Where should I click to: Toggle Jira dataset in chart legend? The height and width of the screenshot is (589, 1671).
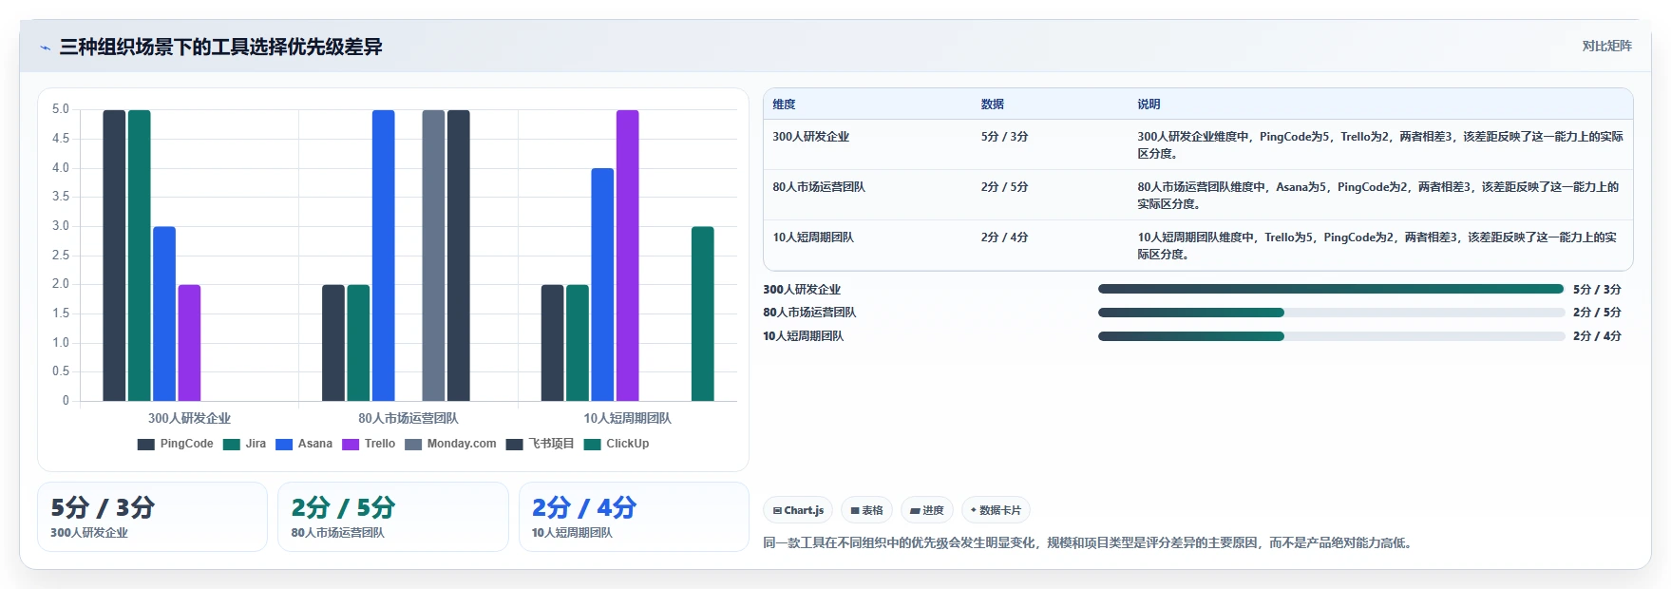click(x=245, y=444)
